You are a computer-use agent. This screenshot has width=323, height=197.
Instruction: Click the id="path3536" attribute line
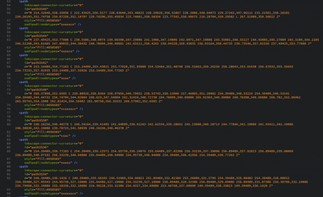point(36,147)
